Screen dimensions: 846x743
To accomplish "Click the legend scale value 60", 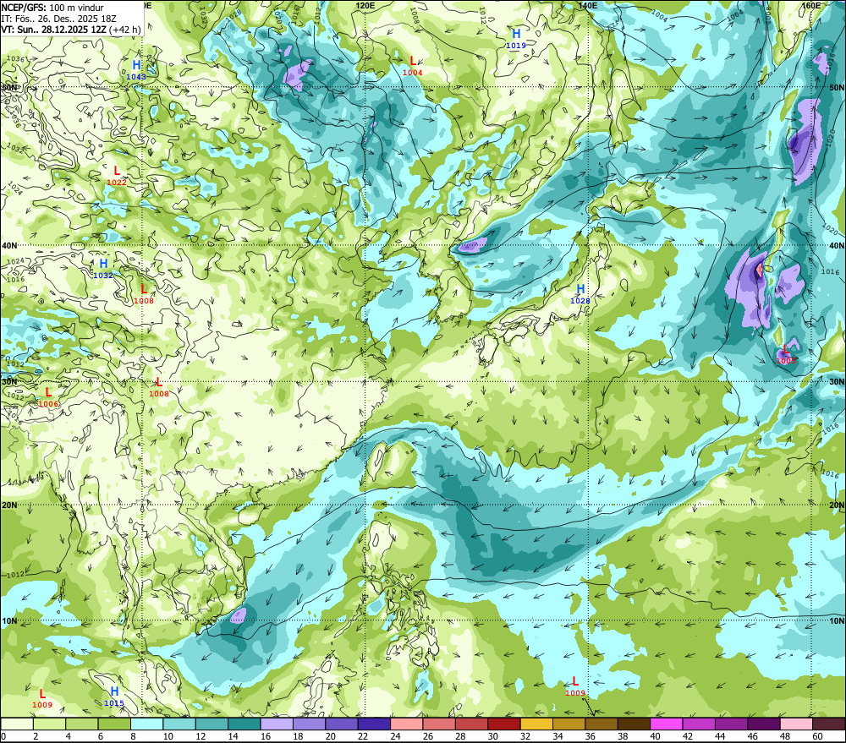I will (817, 736).
